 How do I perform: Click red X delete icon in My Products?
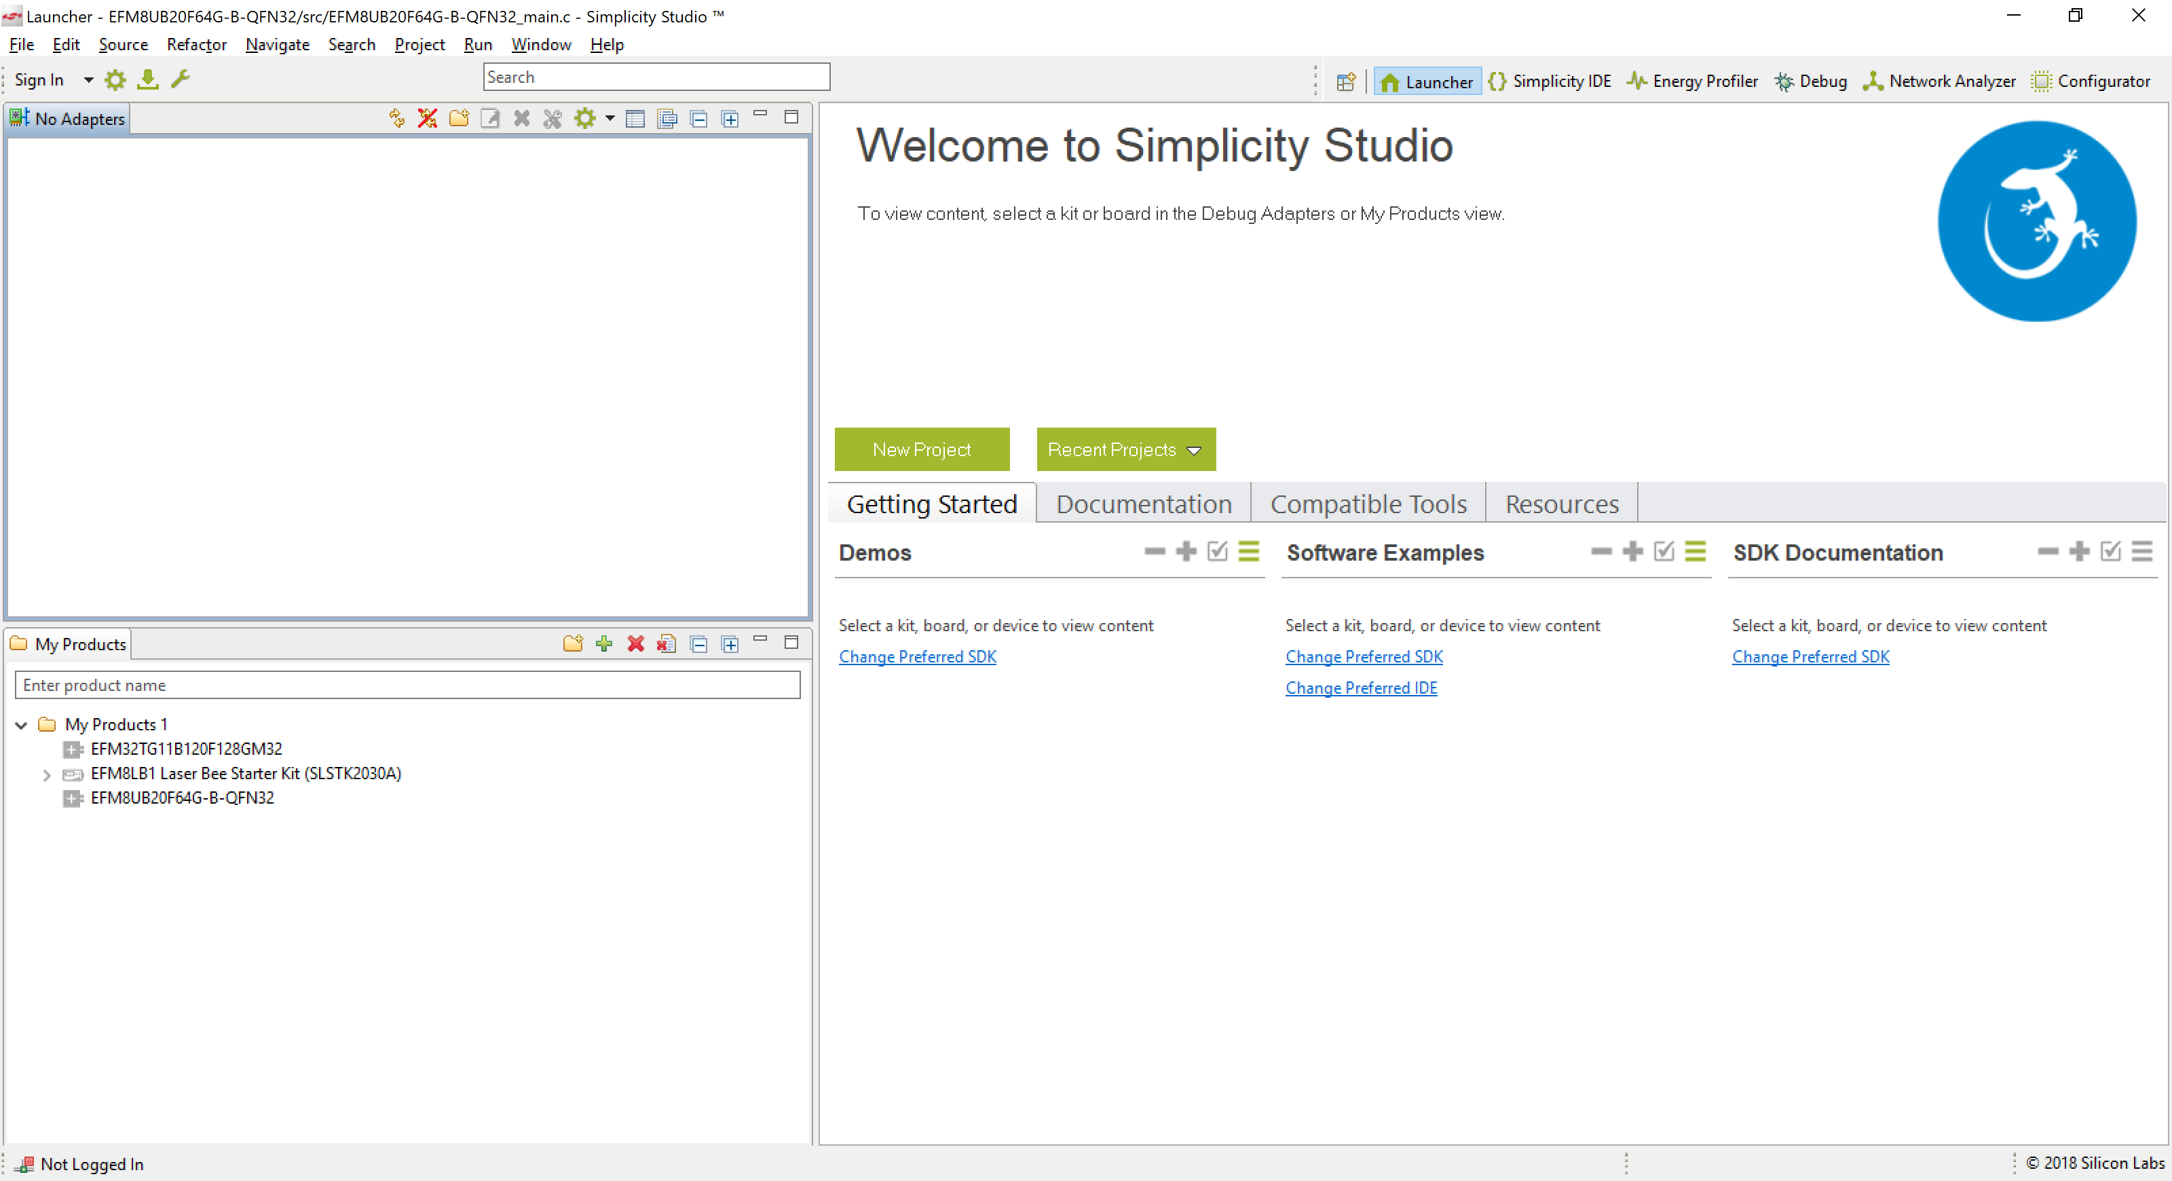point(636,644)
